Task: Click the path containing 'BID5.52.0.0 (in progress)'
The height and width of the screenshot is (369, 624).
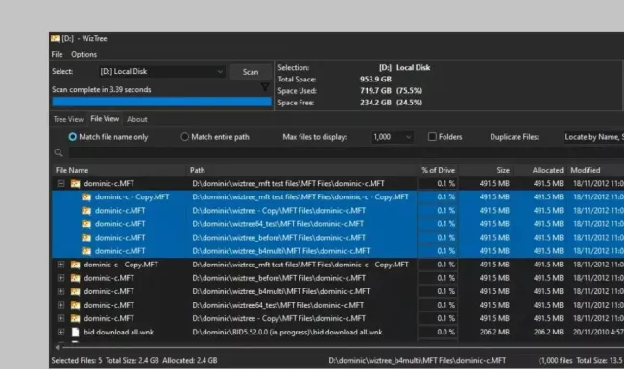Action: tap(287, 332)
